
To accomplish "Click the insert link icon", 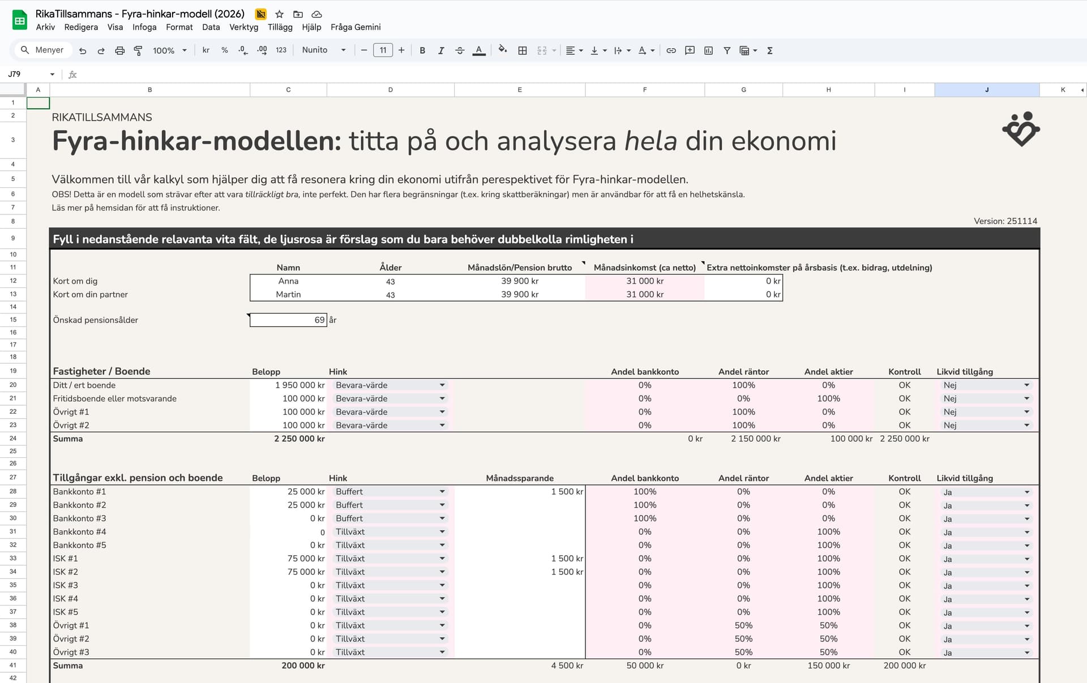I will pyautogui.click(x=671, y=50).
